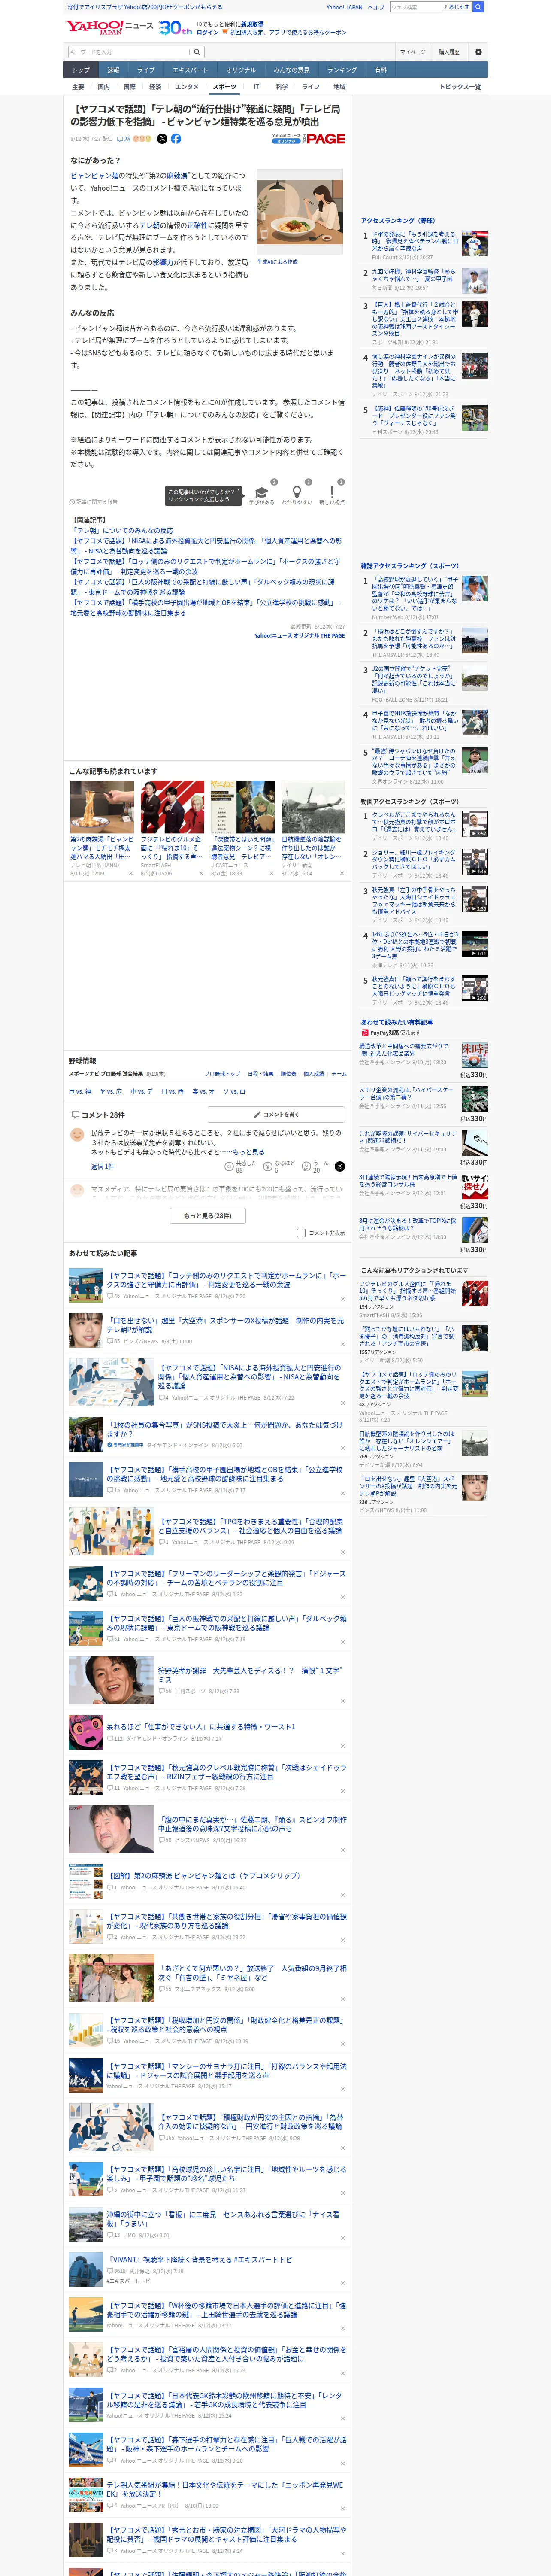The image size is (551, 2576).
Task: React with 学びがある graduation cap icon
Action: coord(261,492)
